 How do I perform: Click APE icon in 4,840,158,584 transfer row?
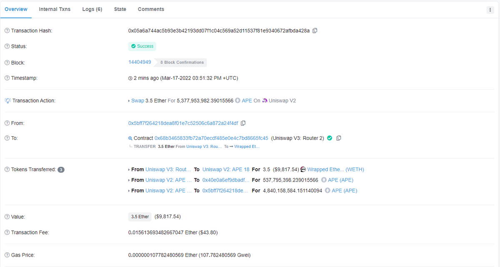[x=327, y=191]
